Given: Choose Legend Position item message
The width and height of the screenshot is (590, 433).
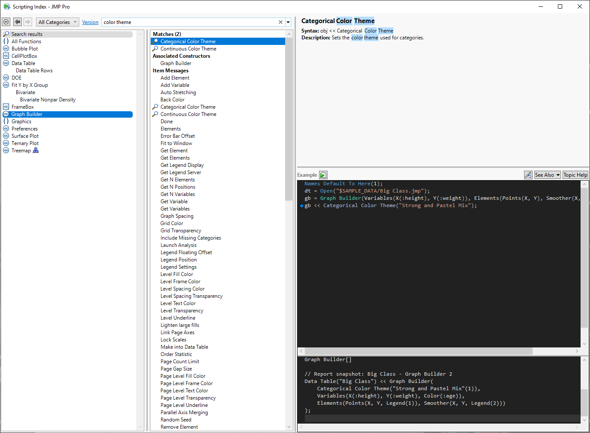Looking at the screenshot, I should (179, 260).
